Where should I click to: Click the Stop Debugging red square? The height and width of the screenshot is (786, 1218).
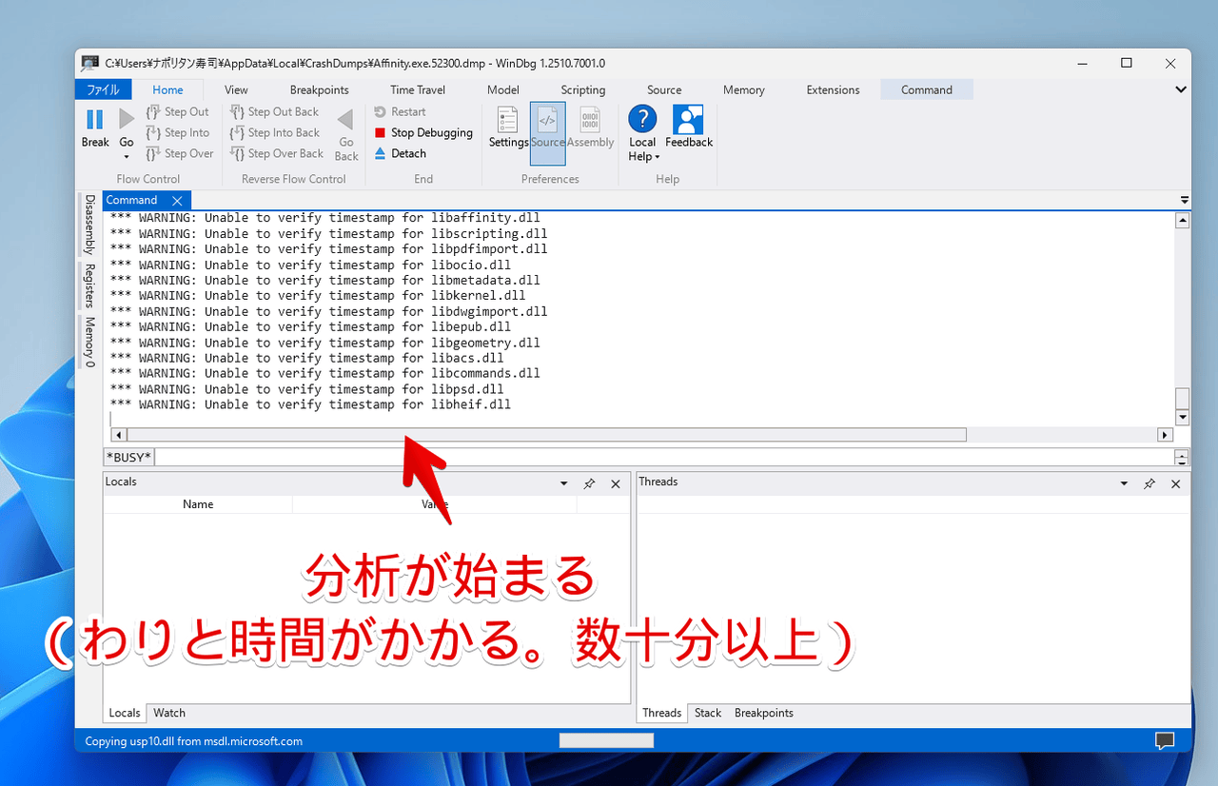point(381,133)
